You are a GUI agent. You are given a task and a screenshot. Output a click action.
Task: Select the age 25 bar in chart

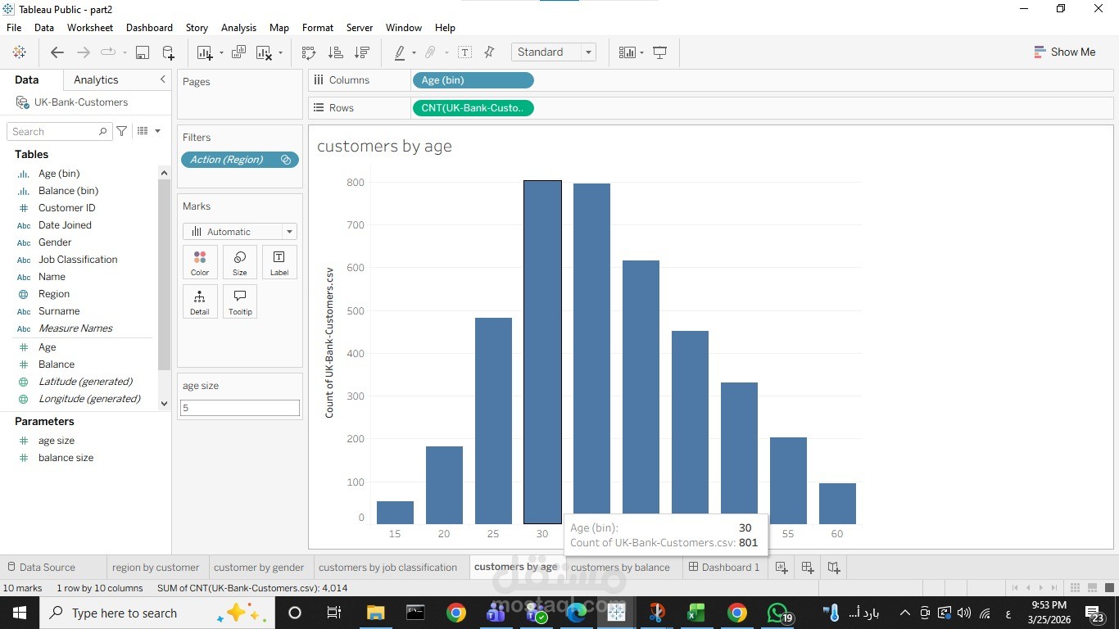click(x=493, y=421)
